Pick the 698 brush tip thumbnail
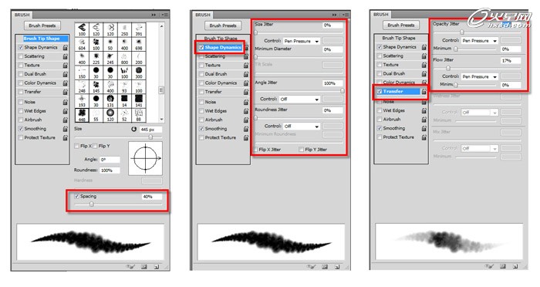This screenshot has height=287, width=540. coord(139,43)
